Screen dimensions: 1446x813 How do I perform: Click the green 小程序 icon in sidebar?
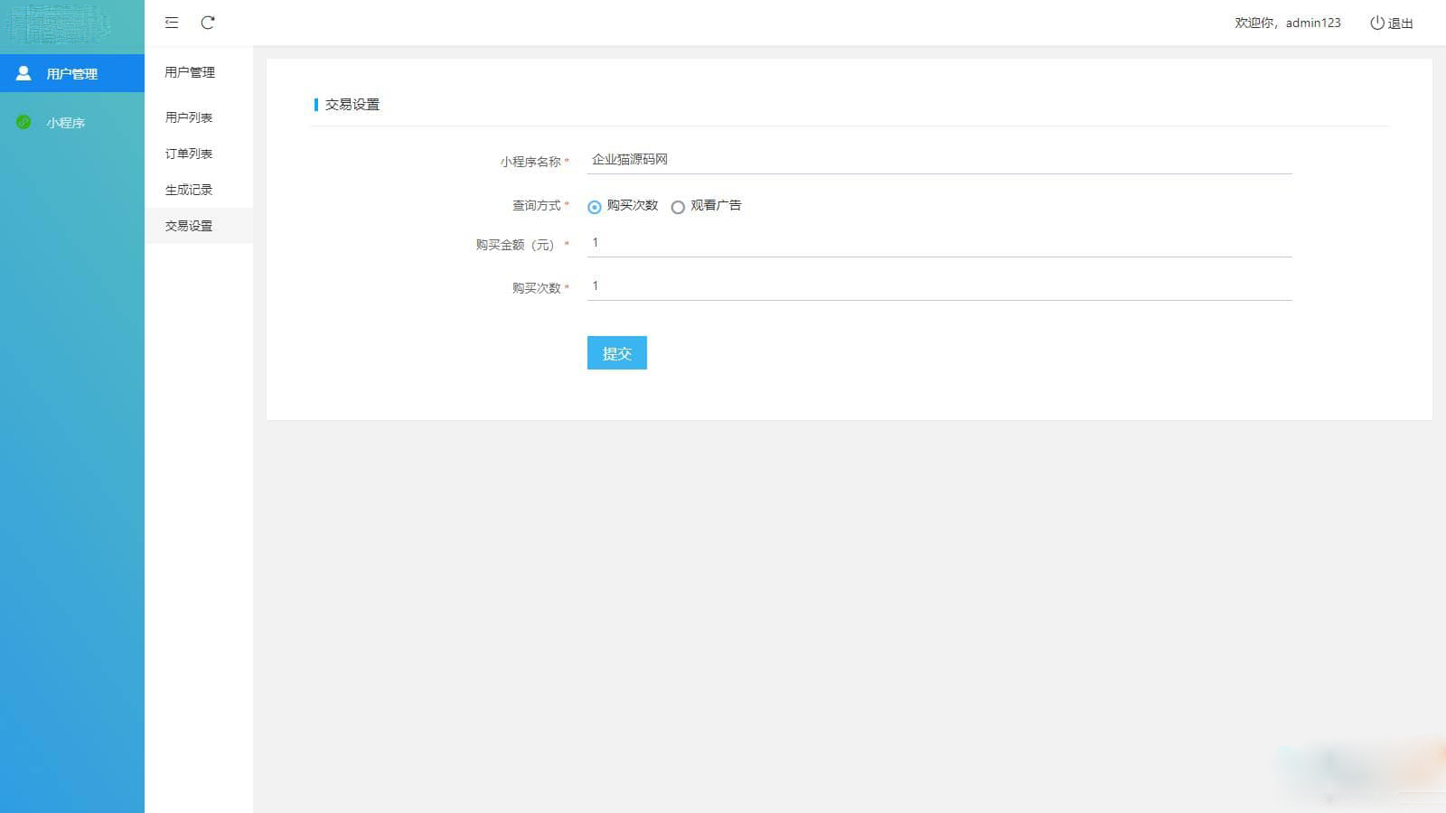[x=23, y=122]
